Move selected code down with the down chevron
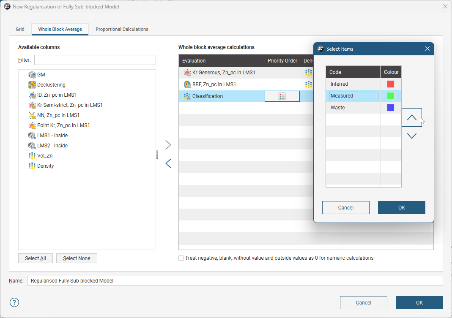 point(411,136)
